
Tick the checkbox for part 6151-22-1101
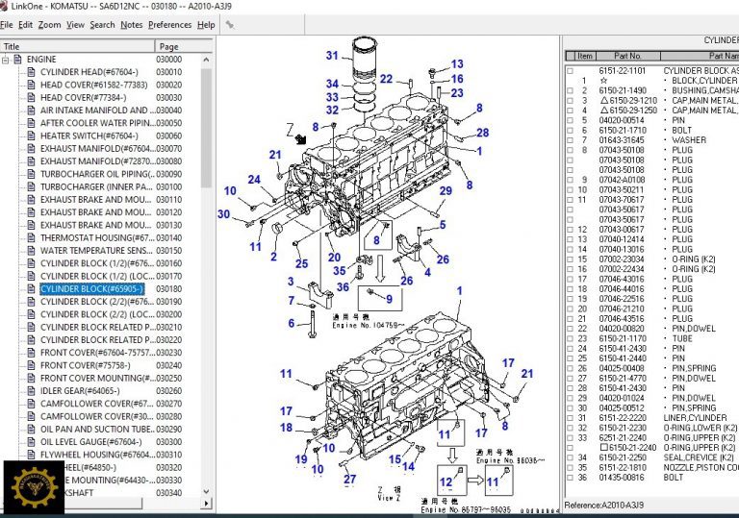570,71
